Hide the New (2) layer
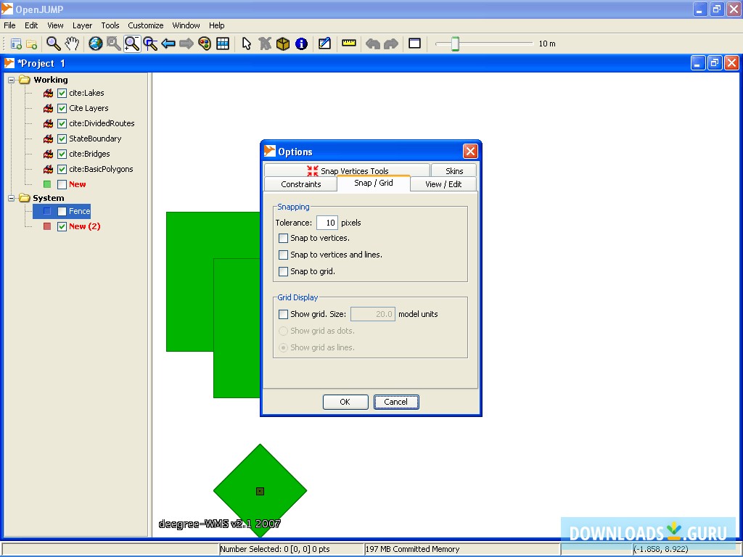This screenshot has height=557, width=743. pyautogui.click(x=62, y=226)
